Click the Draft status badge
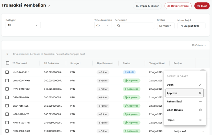This screenshot has height=135, width=212. point(129,72)
